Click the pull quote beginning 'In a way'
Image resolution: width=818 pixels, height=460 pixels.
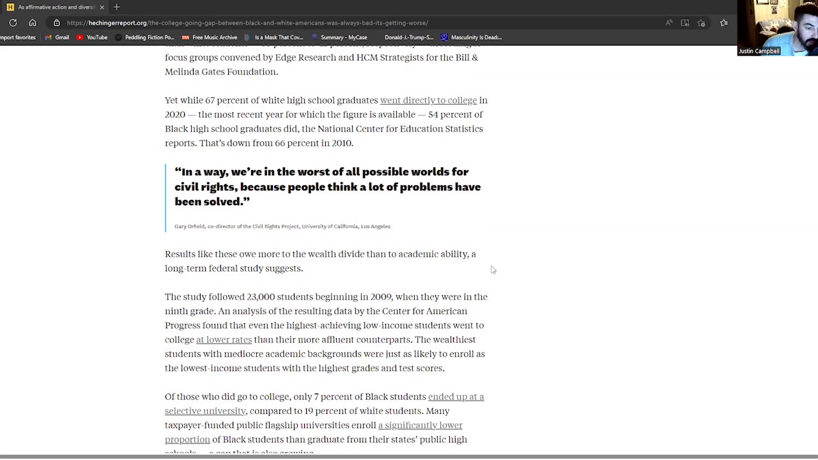click(328, 187)
